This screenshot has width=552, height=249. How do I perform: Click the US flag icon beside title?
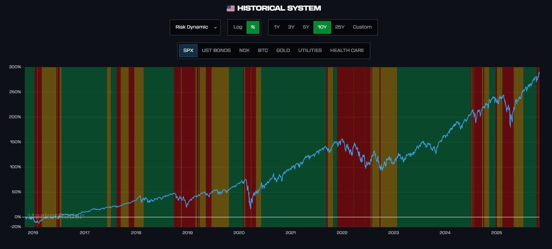click(x=230, y=8)
